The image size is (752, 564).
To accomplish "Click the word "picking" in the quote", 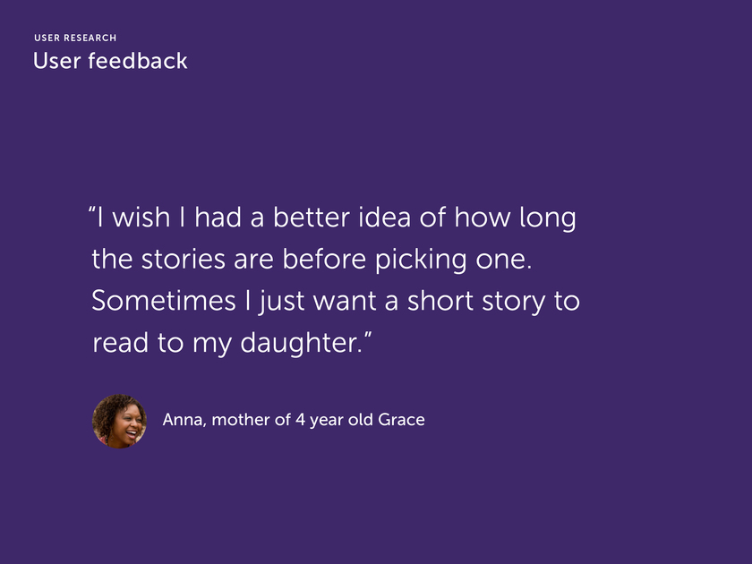I will click(x=421, y=260).
